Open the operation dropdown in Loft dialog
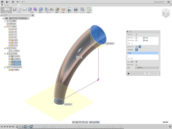The width and height of the screenshot is (172, 129). point(147,68)
